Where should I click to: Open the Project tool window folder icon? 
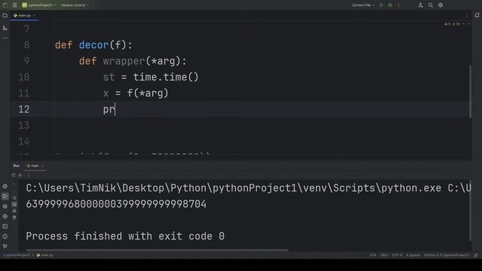[5, 15]
